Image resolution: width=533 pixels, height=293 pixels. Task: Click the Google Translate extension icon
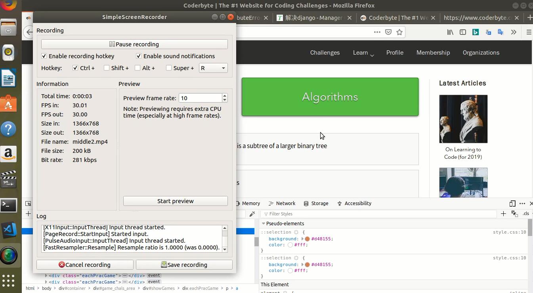[501, 32]
